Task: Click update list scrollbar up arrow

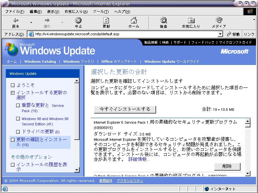Action: 248,121
